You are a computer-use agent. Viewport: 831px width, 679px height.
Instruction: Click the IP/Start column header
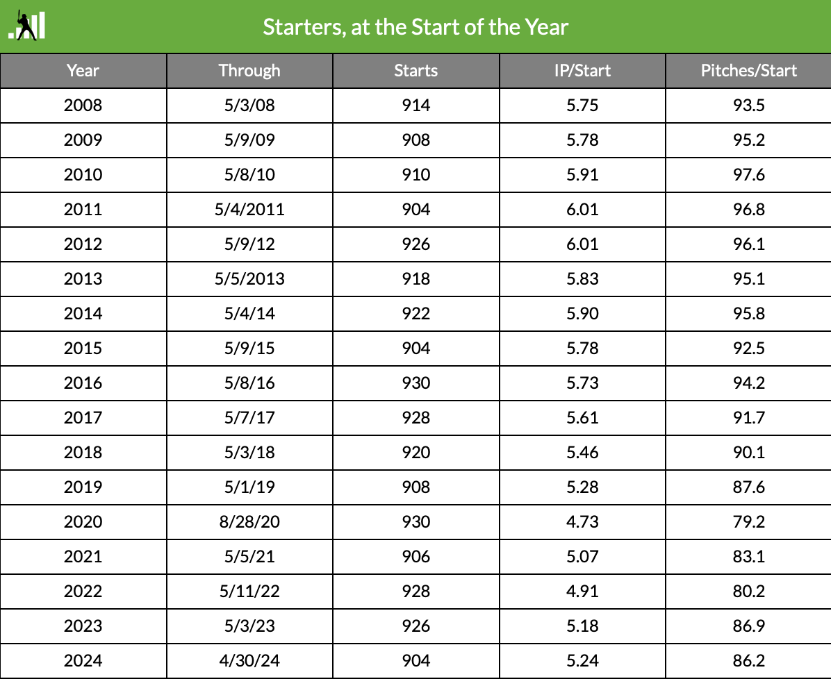[582, 70]
